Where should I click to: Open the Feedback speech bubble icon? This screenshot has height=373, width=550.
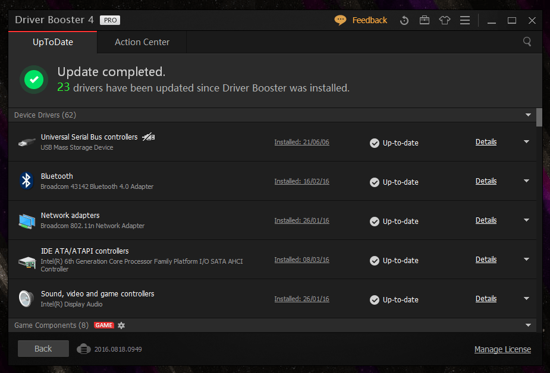[340, 20]
